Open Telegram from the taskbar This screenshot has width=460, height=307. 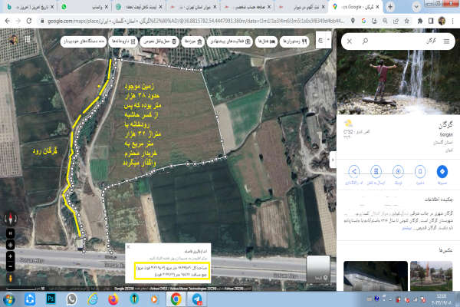(197, 299)
